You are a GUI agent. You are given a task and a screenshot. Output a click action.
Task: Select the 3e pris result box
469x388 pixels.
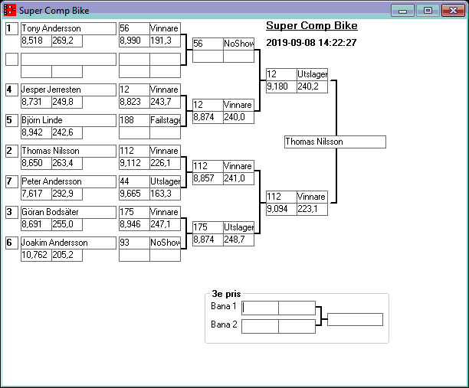tap(355, 319)
